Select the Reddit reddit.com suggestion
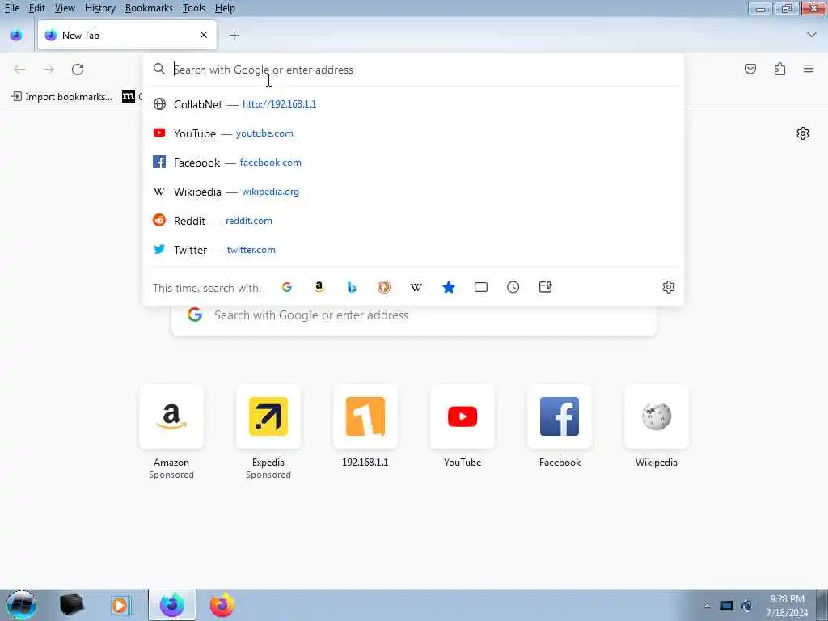828x621 pixels. pos(413,221)
